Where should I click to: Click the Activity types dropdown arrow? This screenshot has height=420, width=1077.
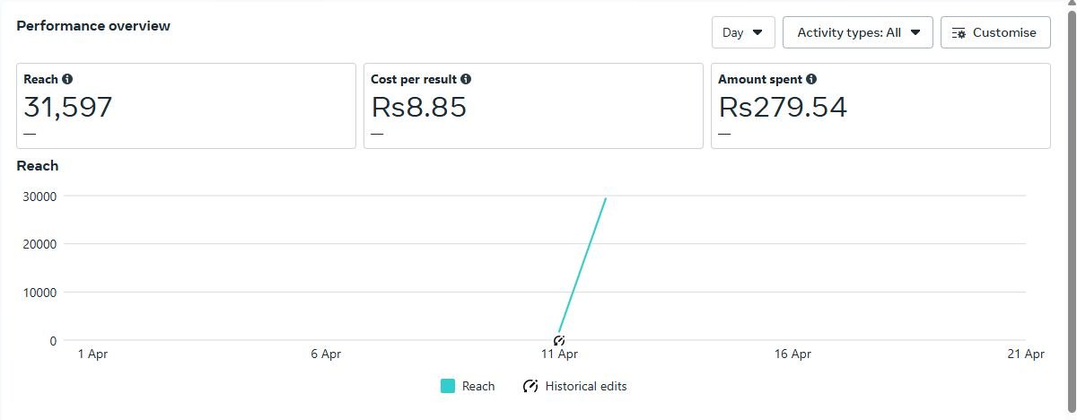coord(915,32)
